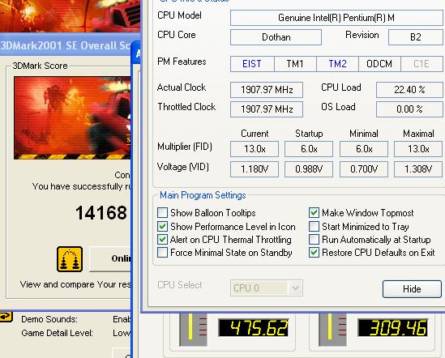
Task: Check Force Minimal State on Standby
Action: [162, 253]
